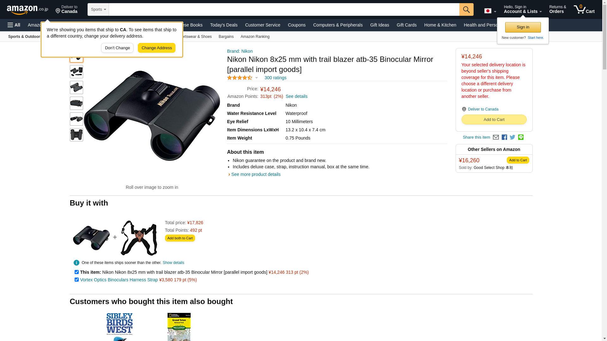Click the yellow Sign in button

click(x=523, y=27)
